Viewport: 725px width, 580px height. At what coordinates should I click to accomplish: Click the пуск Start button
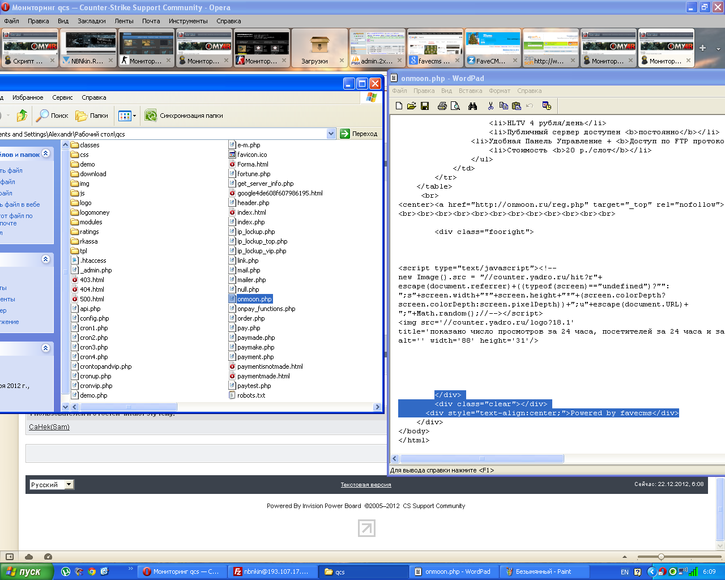point(27,572)
